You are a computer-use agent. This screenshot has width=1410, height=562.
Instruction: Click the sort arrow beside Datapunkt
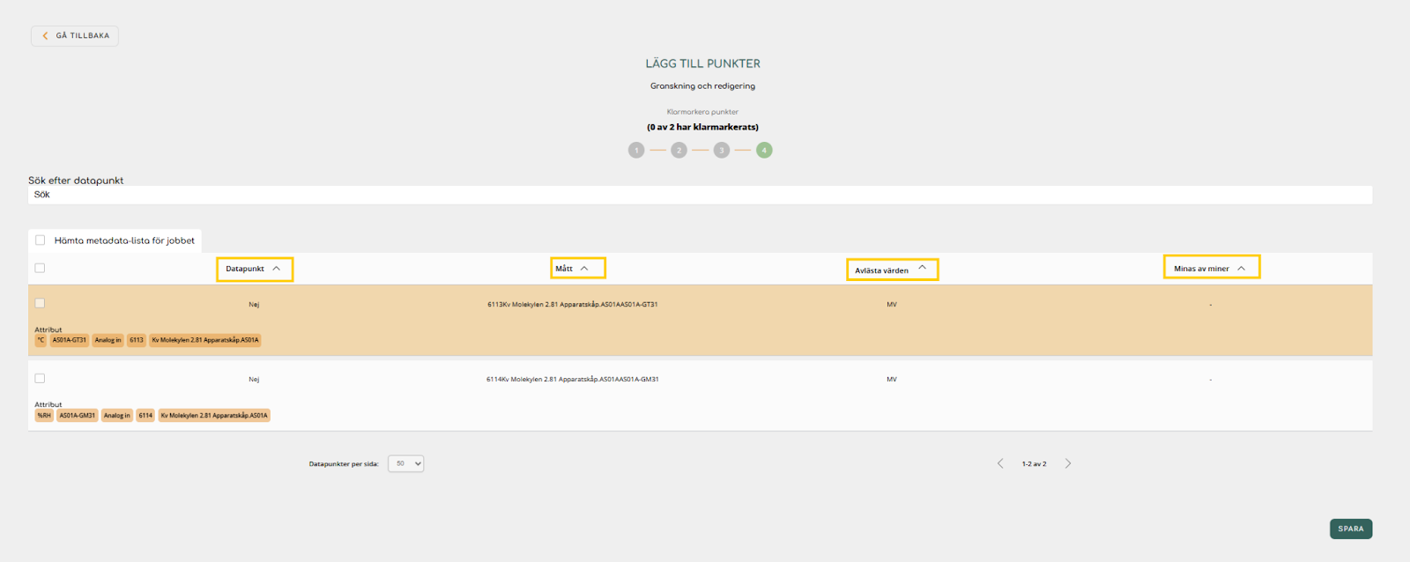coord(276,269)
